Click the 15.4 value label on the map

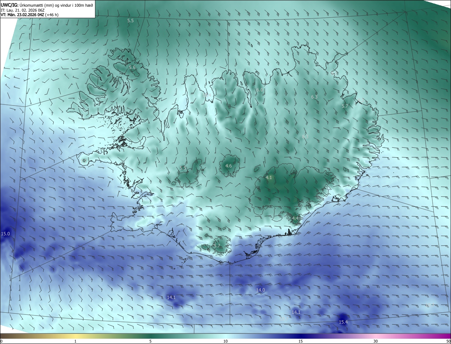tap(343, 322)
